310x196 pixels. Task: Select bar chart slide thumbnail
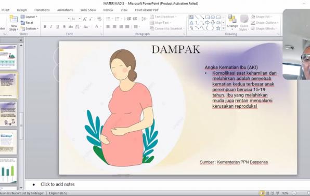pyautogui.click(x=8, y=171)
